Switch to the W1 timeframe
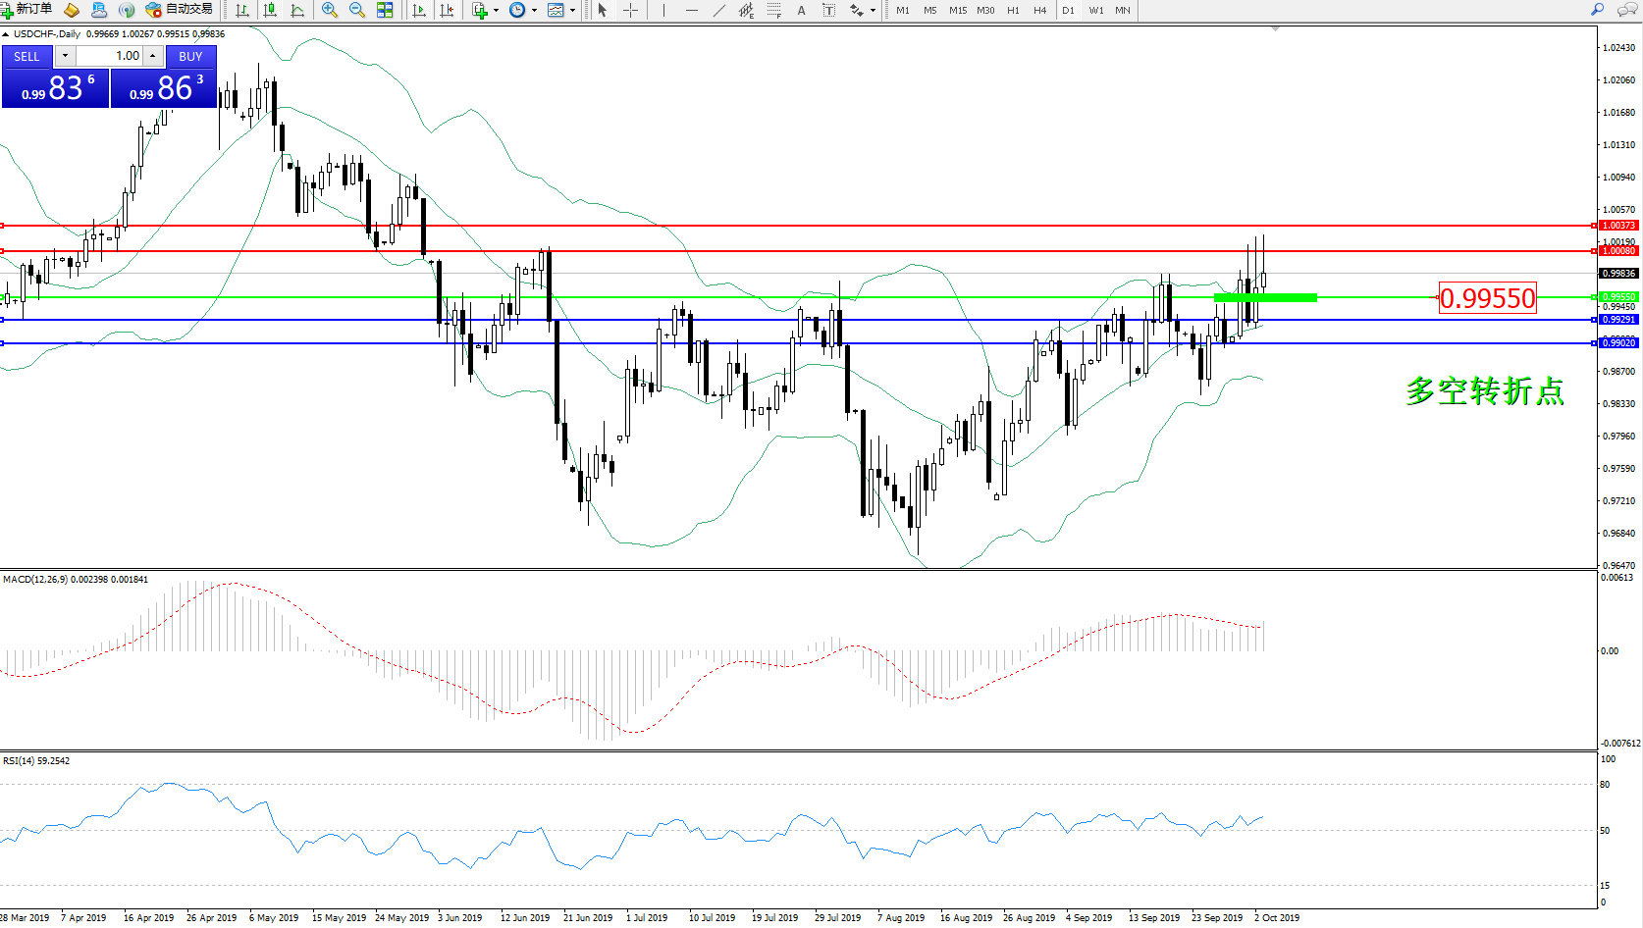 pos(1096,10)
